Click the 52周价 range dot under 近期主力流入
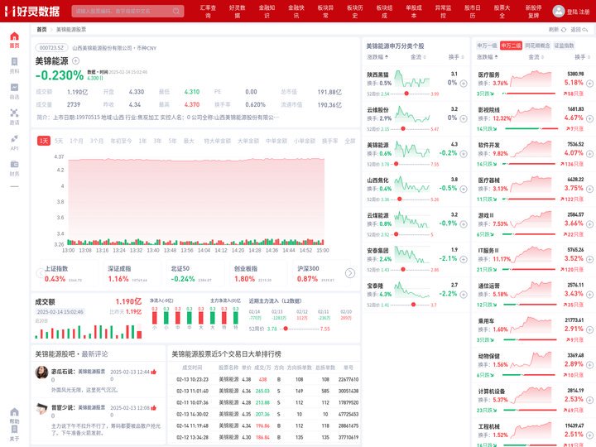Viewport: 596px width, 447px height. pyautogui.click(x=286, y=329)
